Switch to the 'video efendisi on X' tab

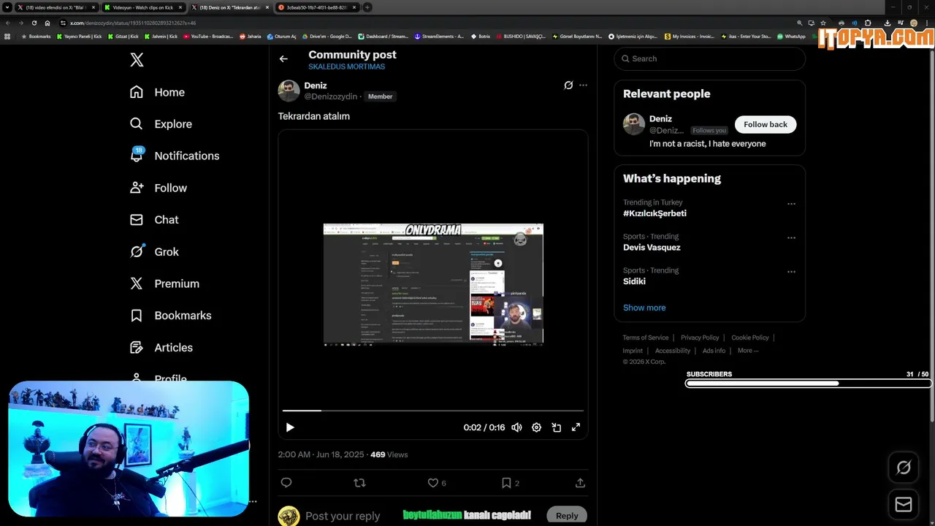(56, 7)
